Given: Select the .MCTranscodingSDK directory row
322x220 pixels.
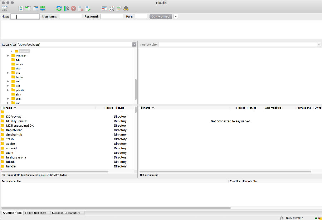Looking at the screenshot, I should point(67,126).
